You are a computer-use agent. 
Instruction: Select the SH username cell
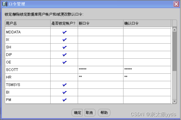[28, 47]
